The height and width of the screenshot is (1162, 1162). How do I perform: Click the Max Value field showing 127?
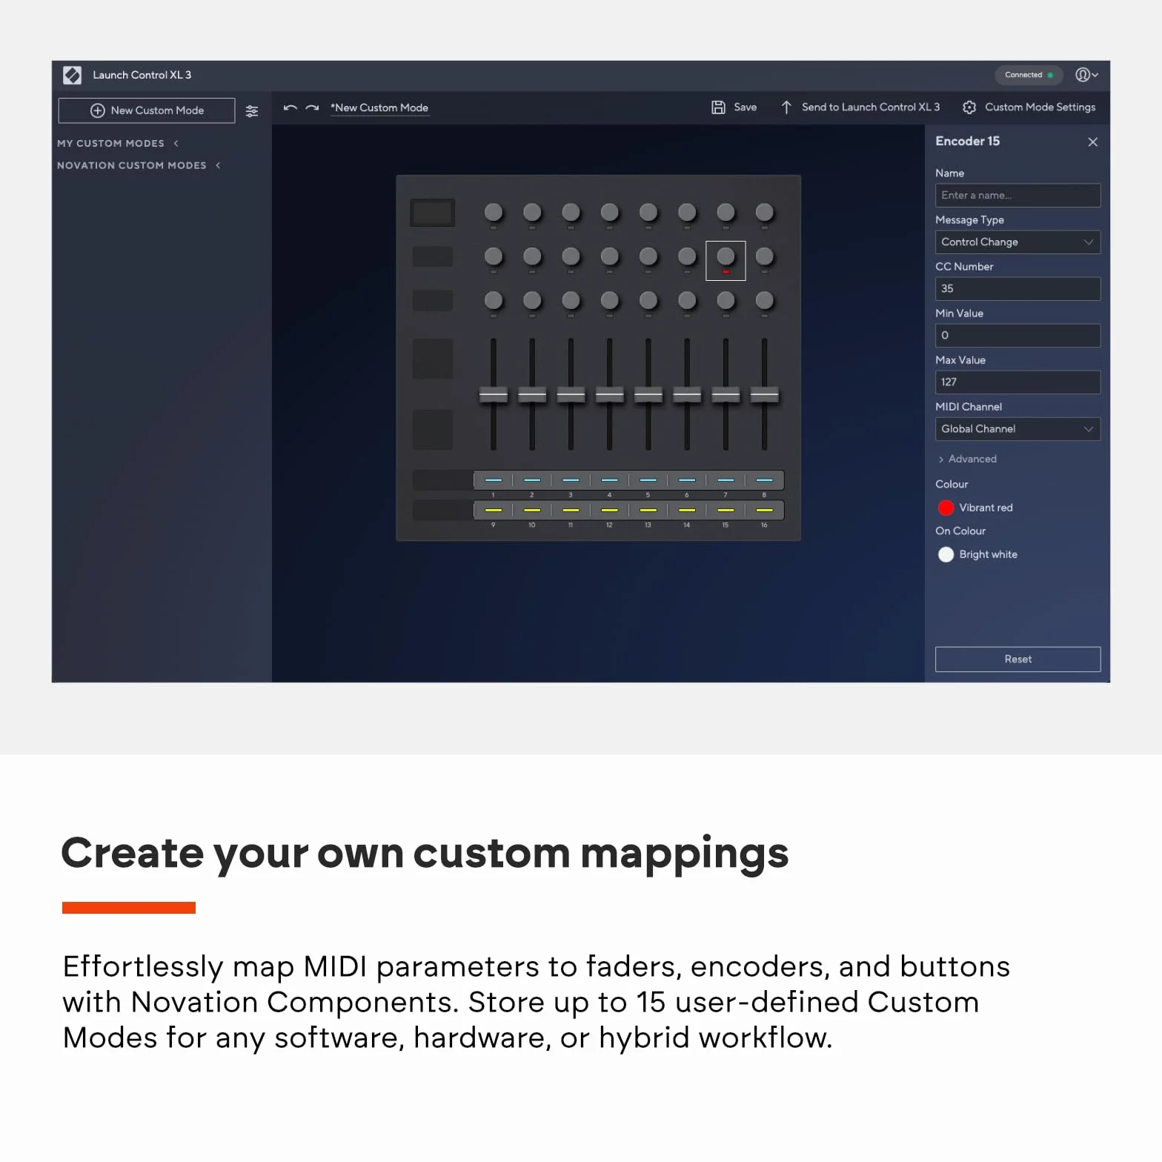pos(1017,382)
